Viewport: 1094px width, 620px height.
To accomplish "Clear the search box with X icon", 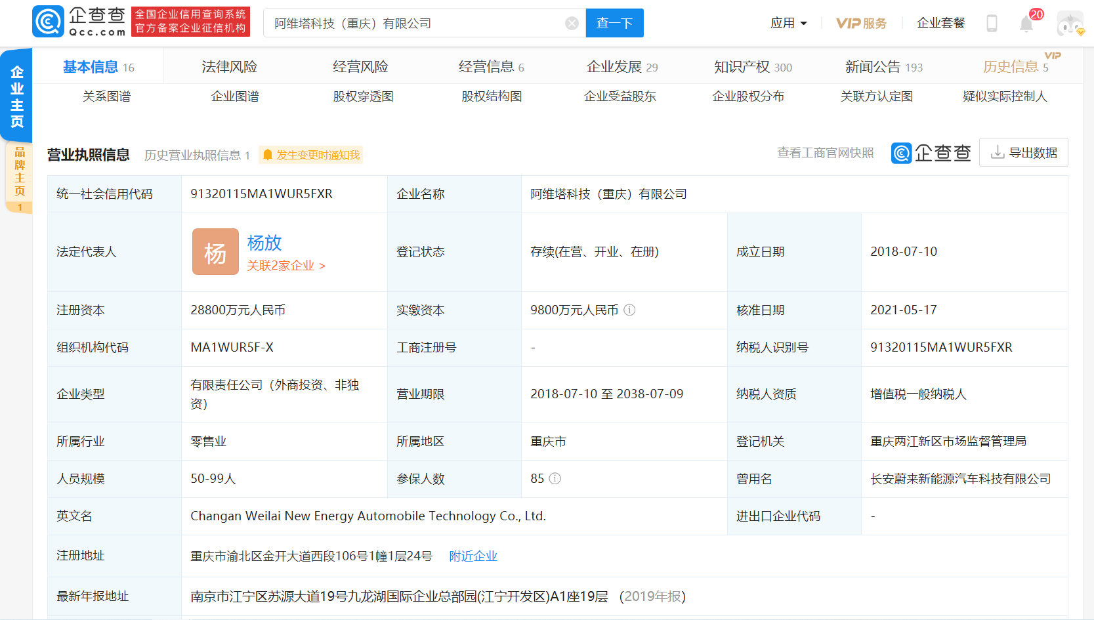I will (572, 24).
